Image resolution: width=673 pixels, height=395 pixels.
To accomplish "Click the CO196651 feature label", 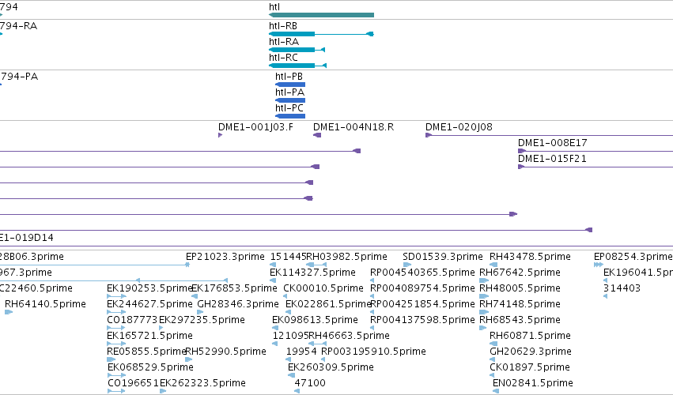I will (x=133, y=383).
